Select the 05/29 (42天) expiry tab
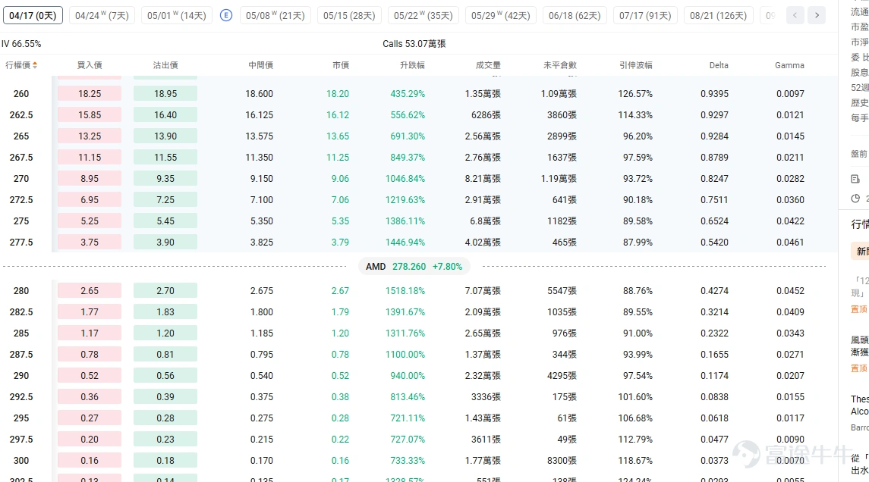 click(x=500, y=15)
